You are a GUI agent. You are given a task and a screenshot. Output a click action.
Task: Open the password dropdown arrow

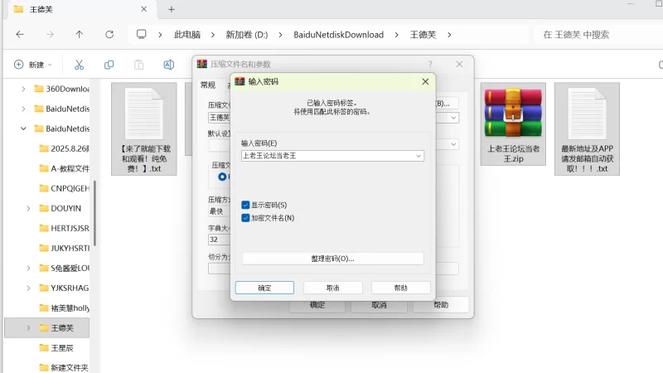coord(419,156)
